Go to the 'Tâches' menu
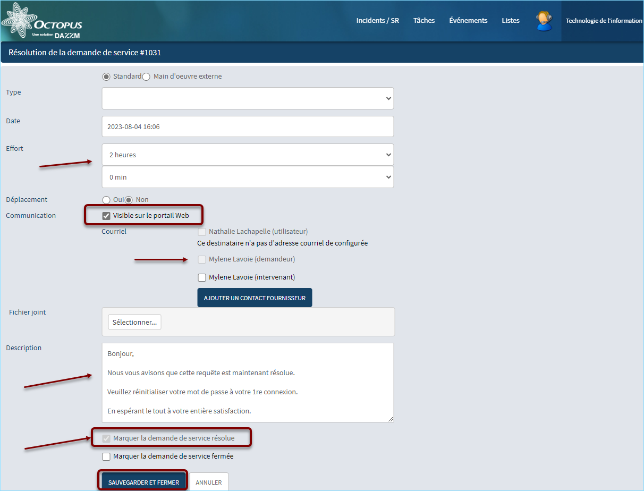This screenshot has height=491, width=644. point(423,20)
